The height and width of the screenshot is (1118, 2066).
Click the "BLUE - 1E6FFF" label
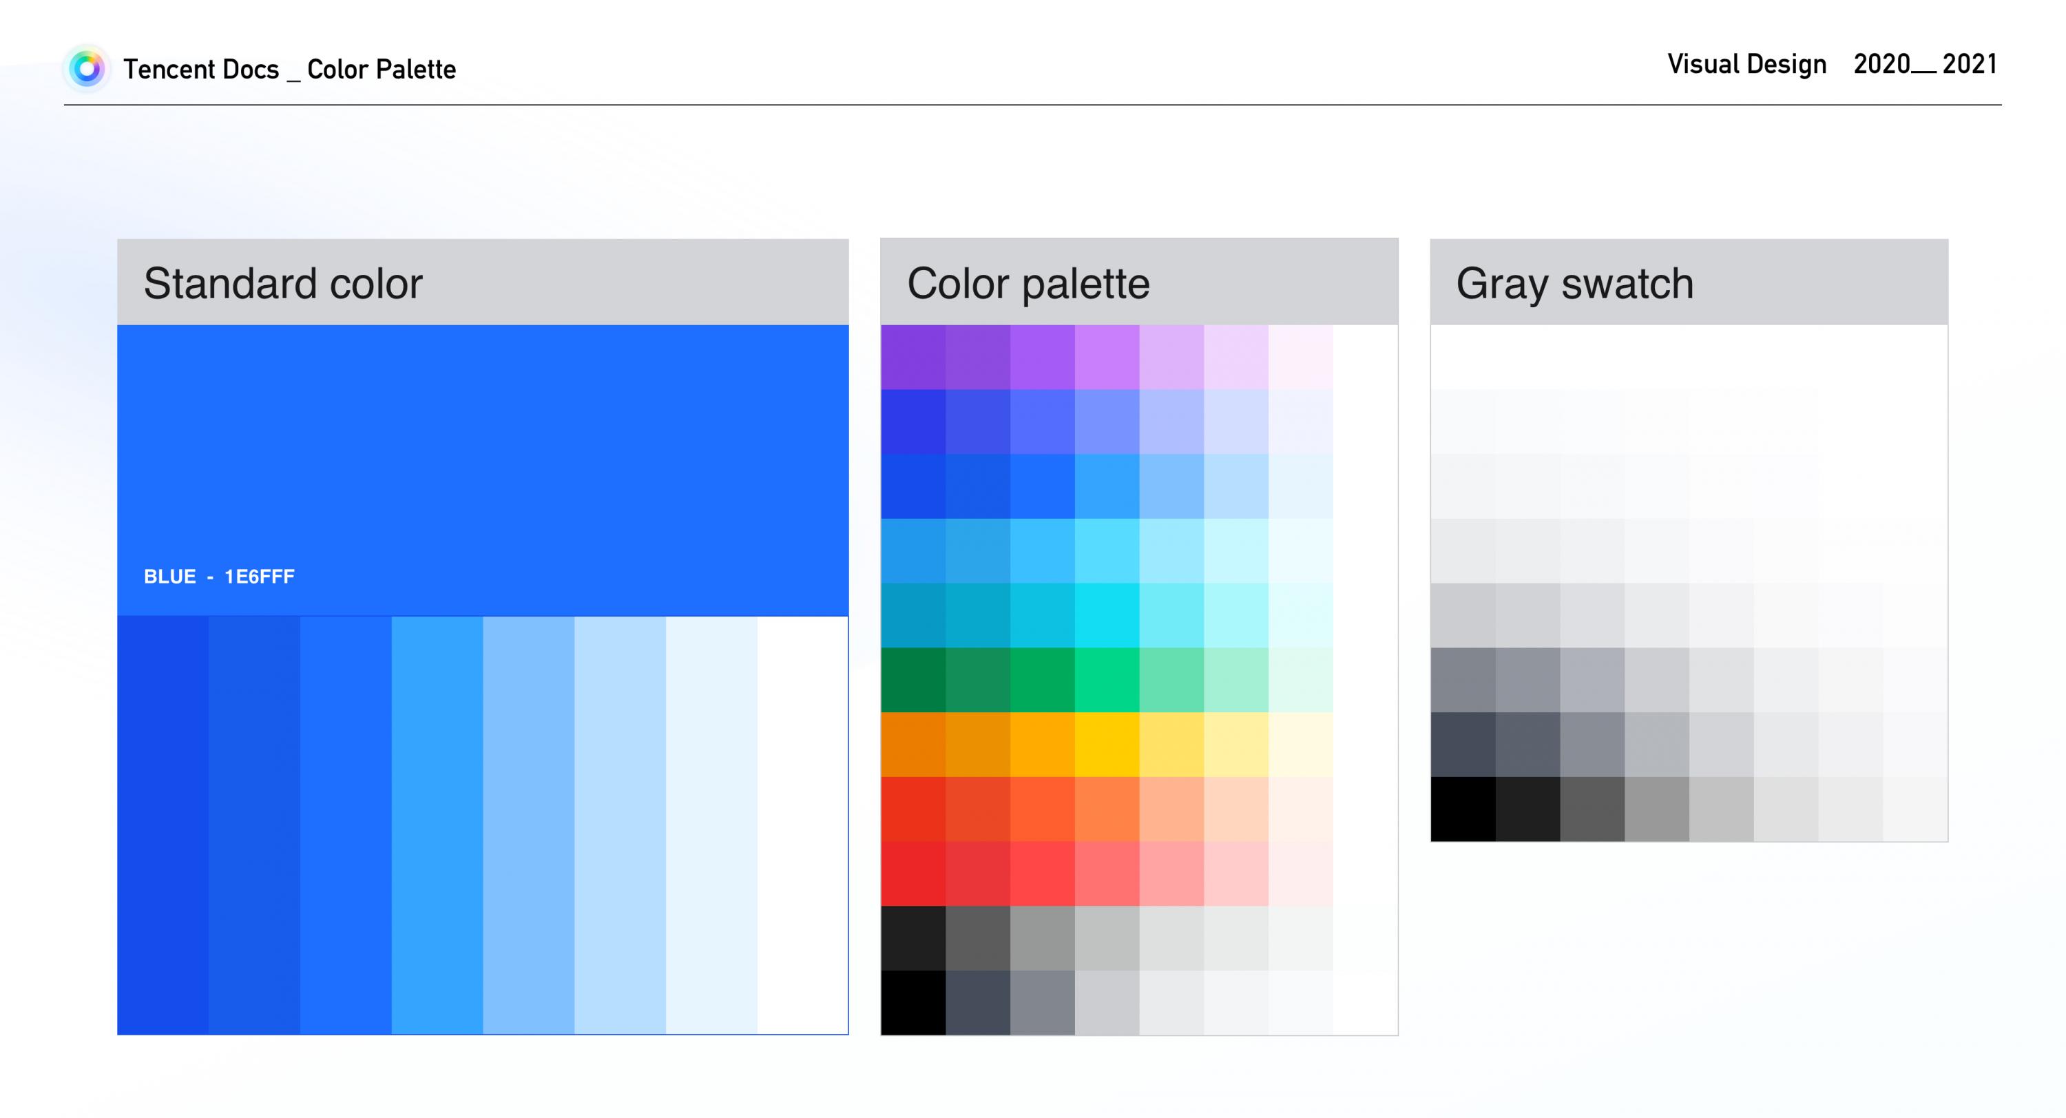click(x=219, y=577)
